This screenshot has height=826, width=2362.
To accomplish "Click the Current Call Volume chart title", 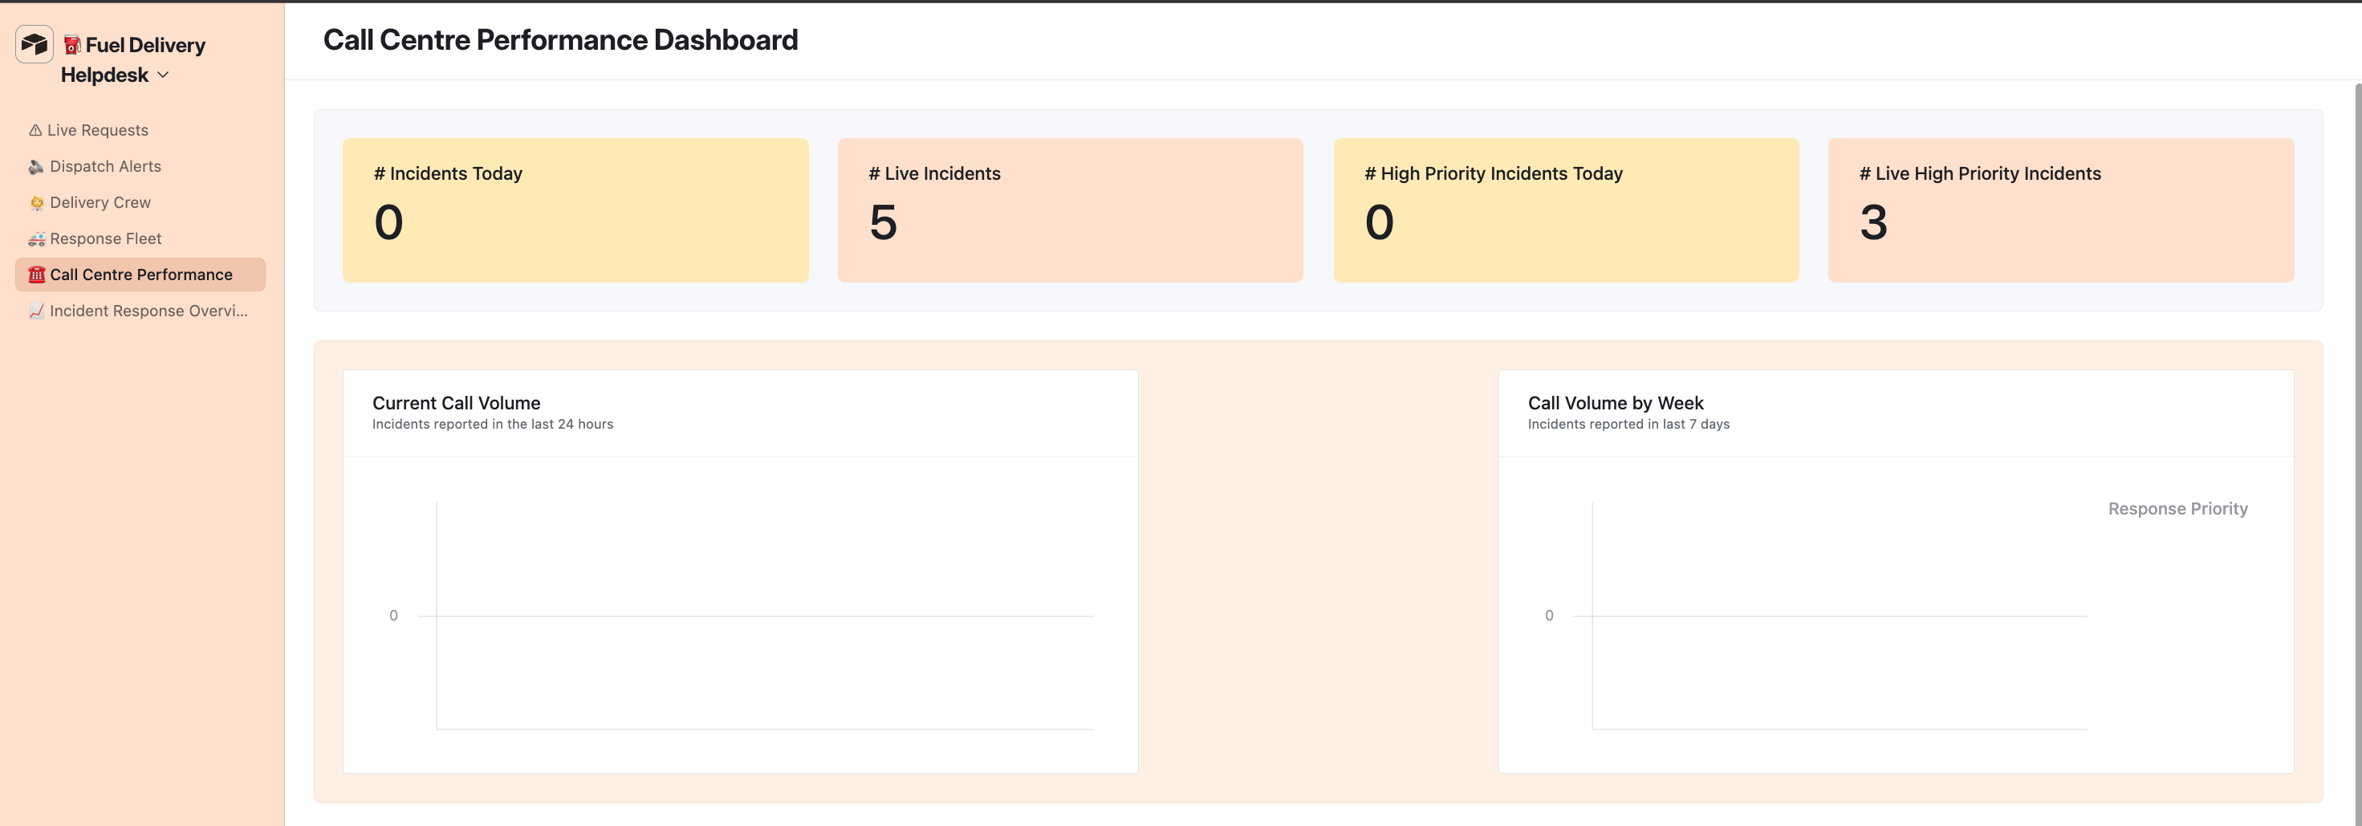I will pyautogui.click(x=456, y=404).
